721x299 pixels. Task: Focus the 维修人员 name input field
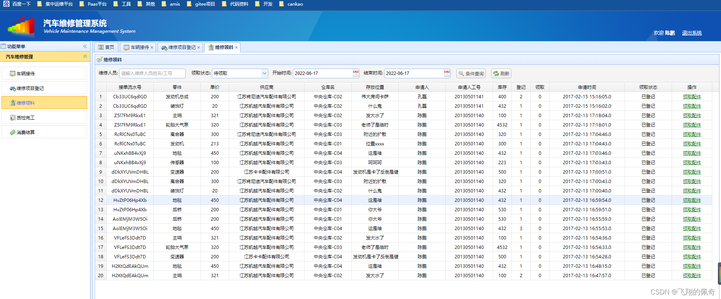point(152,73)
